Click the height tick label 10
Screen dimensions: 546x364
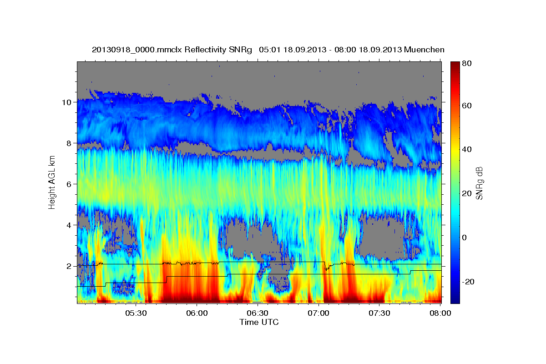(x=67, y=102)
